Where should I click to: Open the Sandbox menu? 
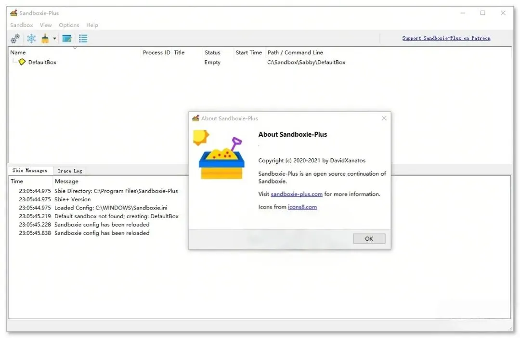coord(22,25)
